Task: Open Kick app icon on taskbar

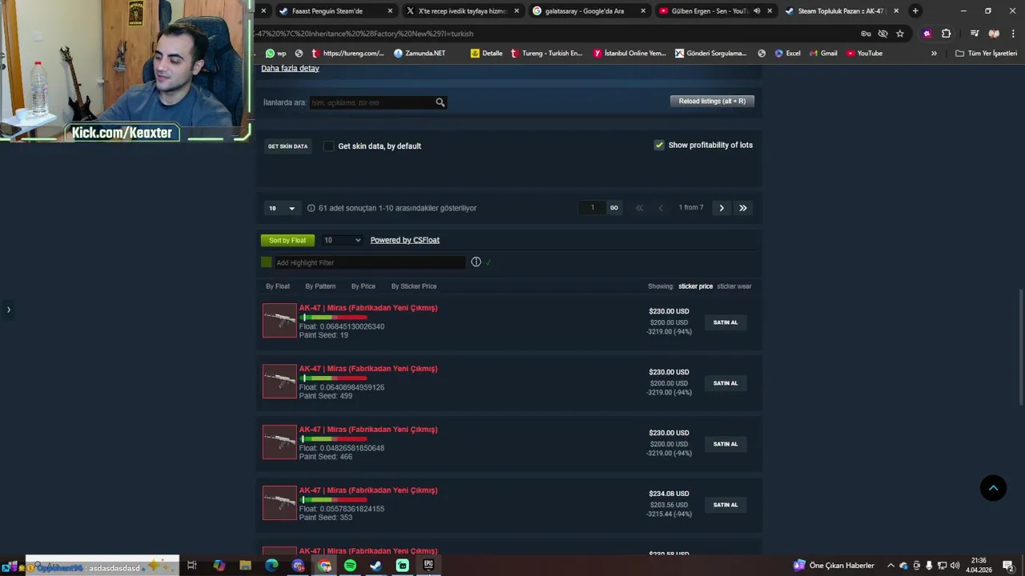Action: coord(402,566)
